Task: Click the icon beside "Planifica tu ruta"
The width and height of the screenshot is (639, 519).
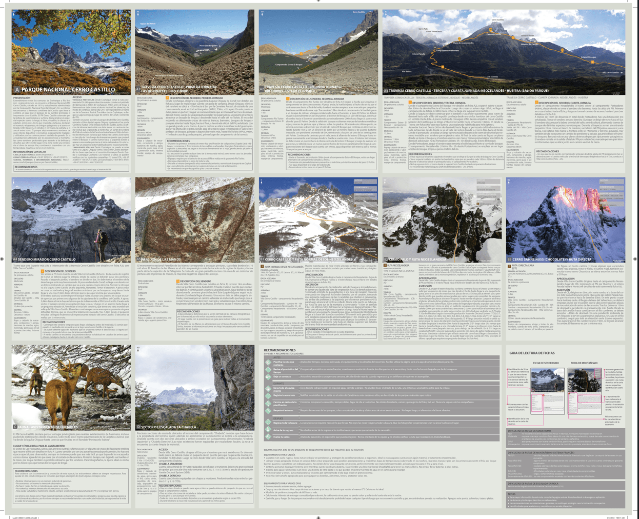Action: [268, 362]
